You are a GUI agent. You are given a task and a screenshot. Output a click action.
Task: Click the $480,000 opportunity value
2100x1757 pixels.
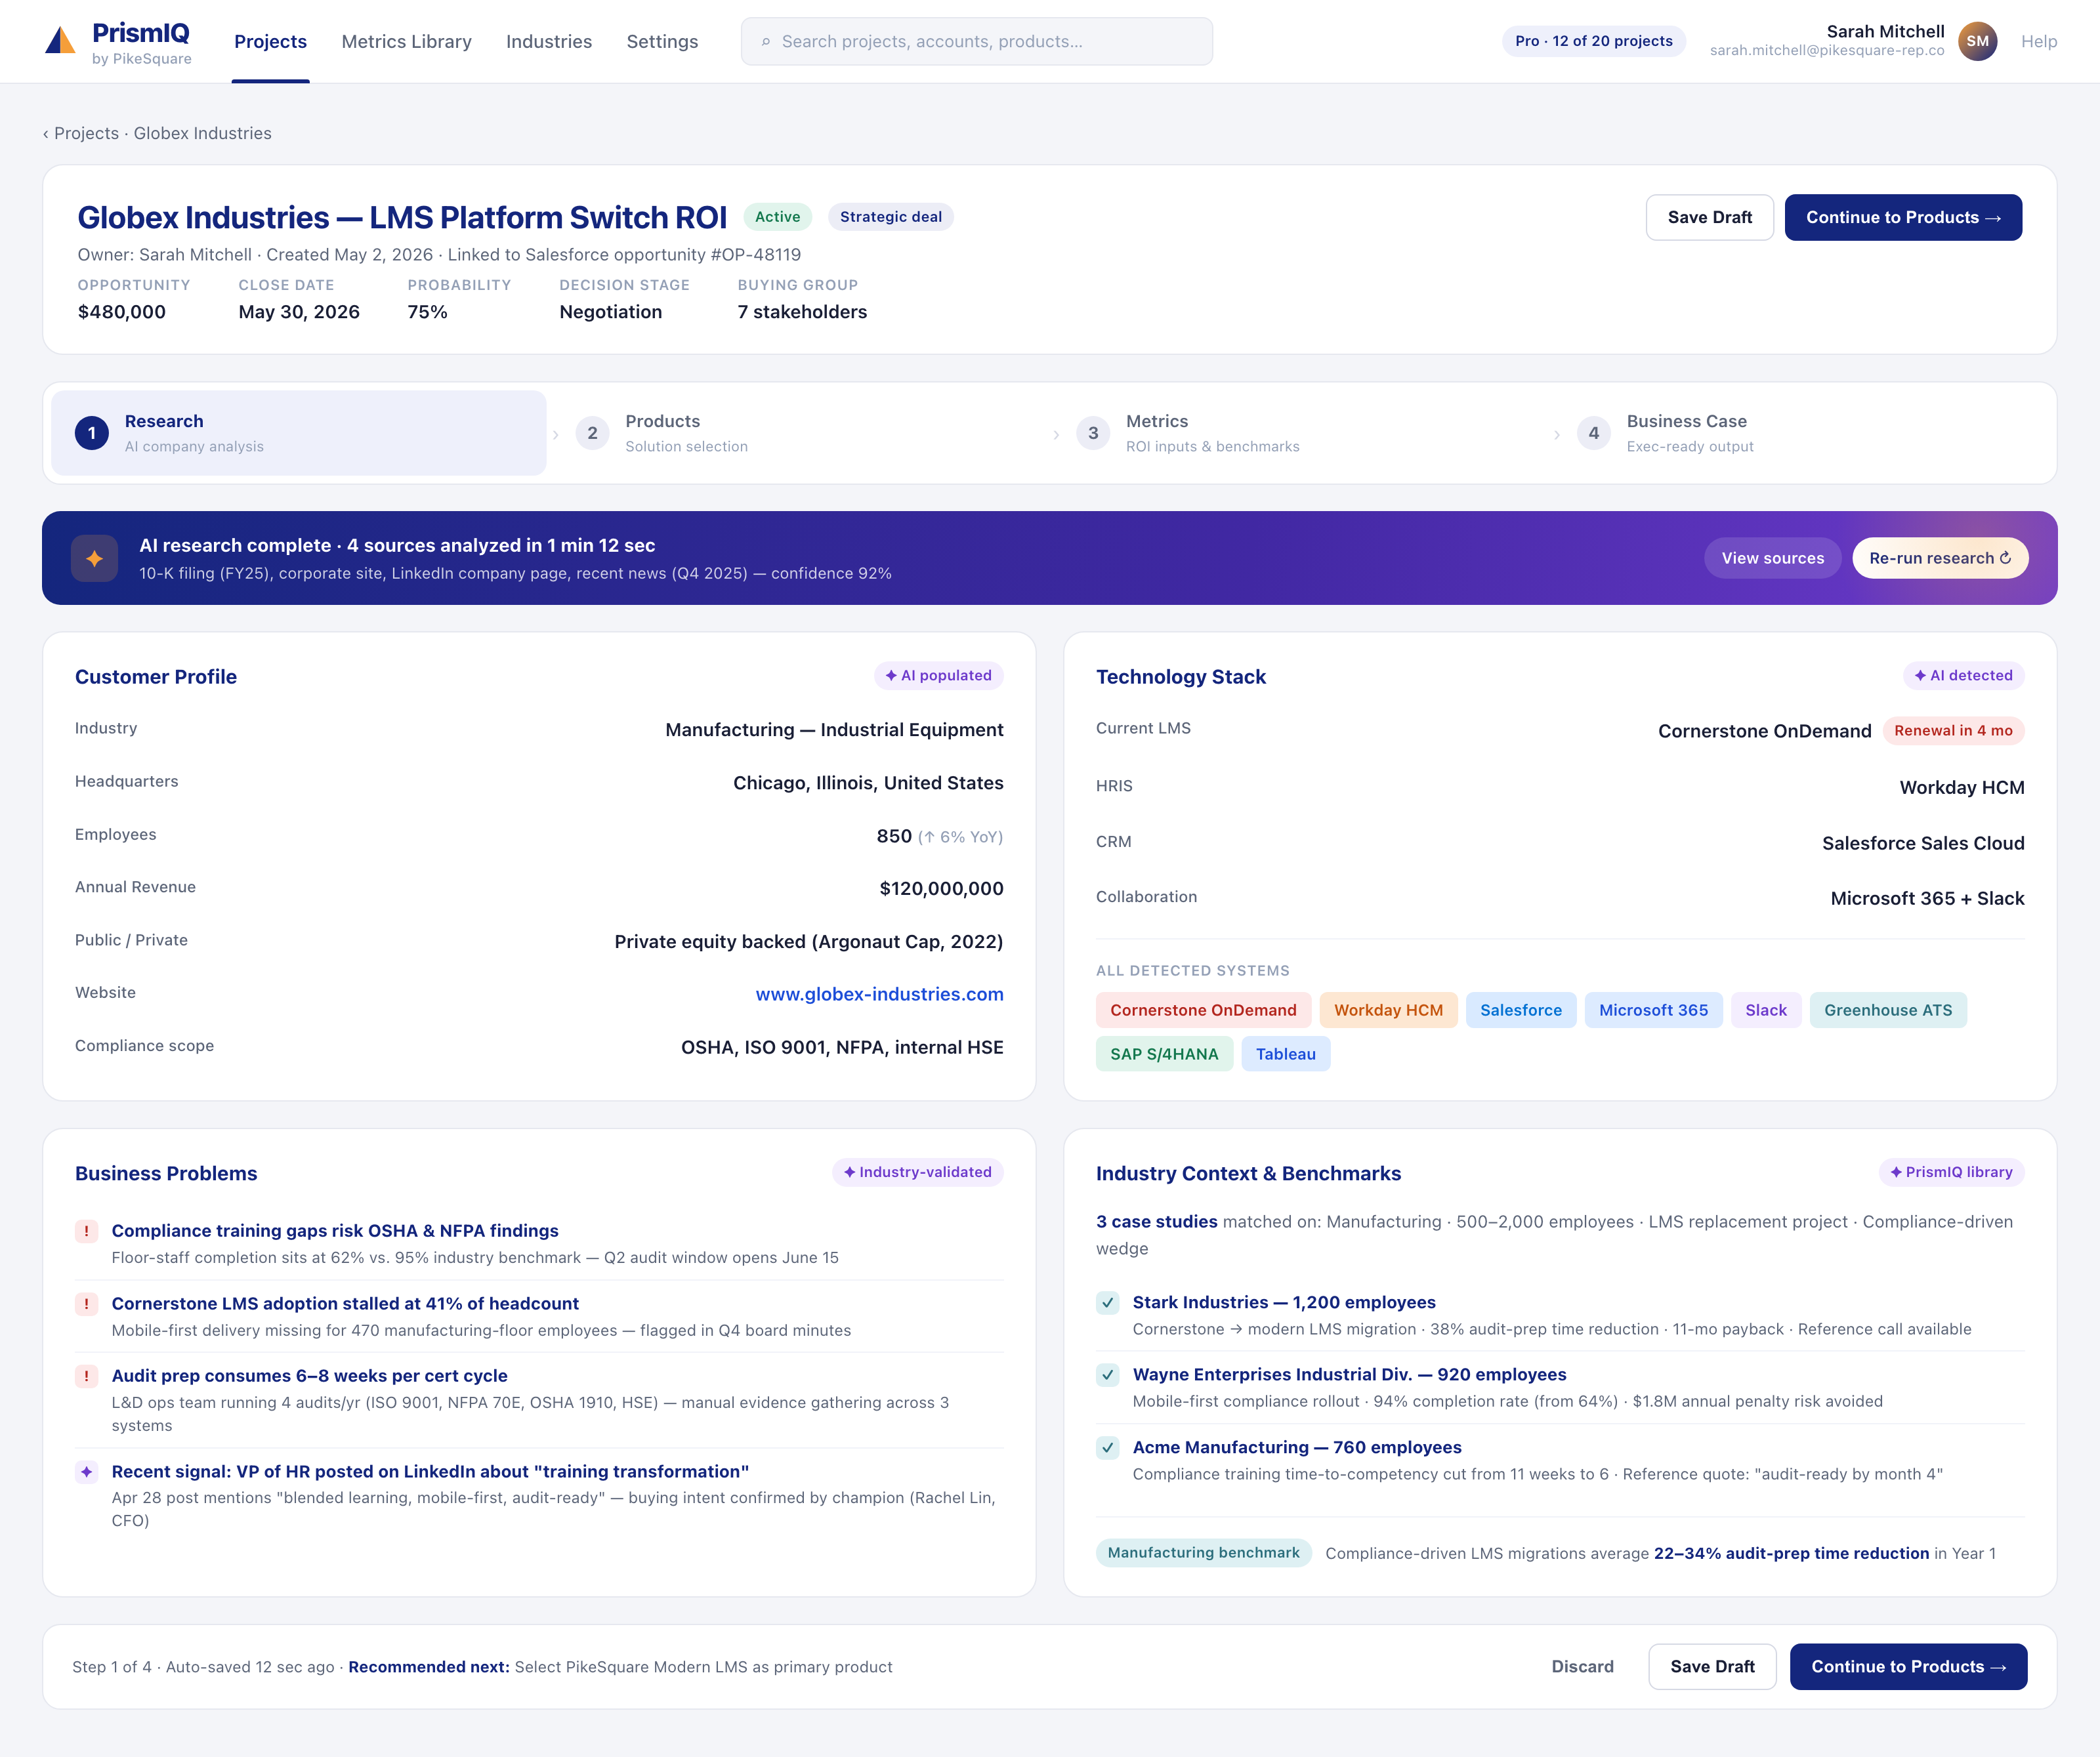pos(122,312)
